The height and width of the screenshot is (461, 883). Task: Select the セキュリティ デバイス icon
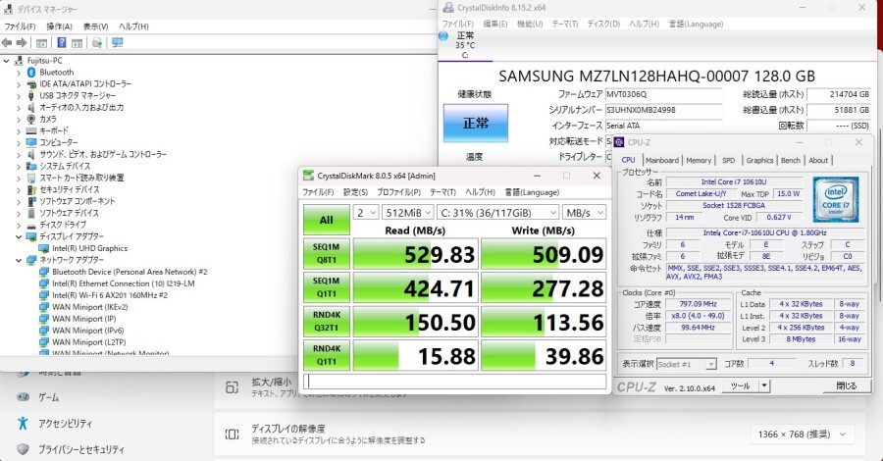click(x=31, y=189)
